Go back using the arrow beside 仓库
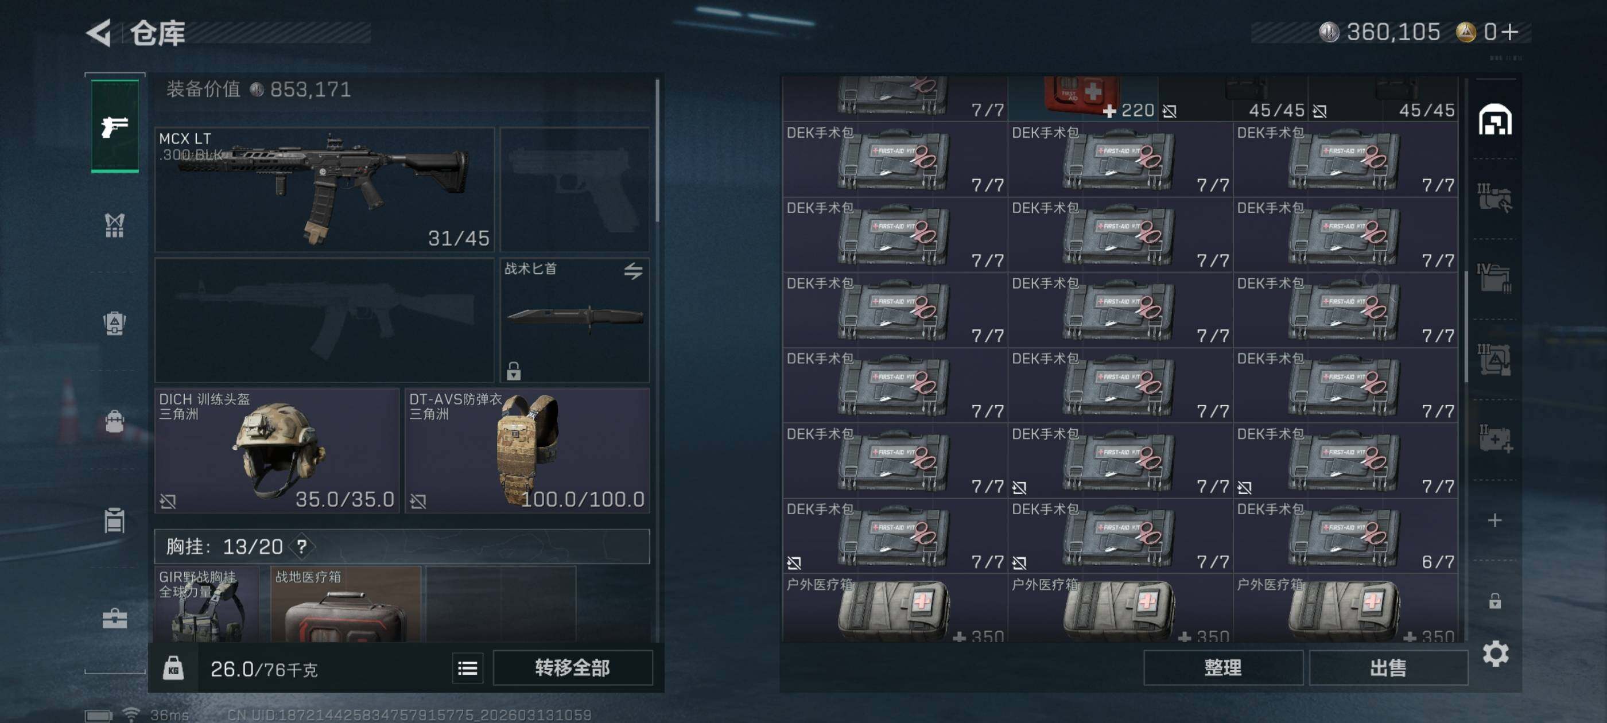This screenshot has height=723, width=1607. 100,33
